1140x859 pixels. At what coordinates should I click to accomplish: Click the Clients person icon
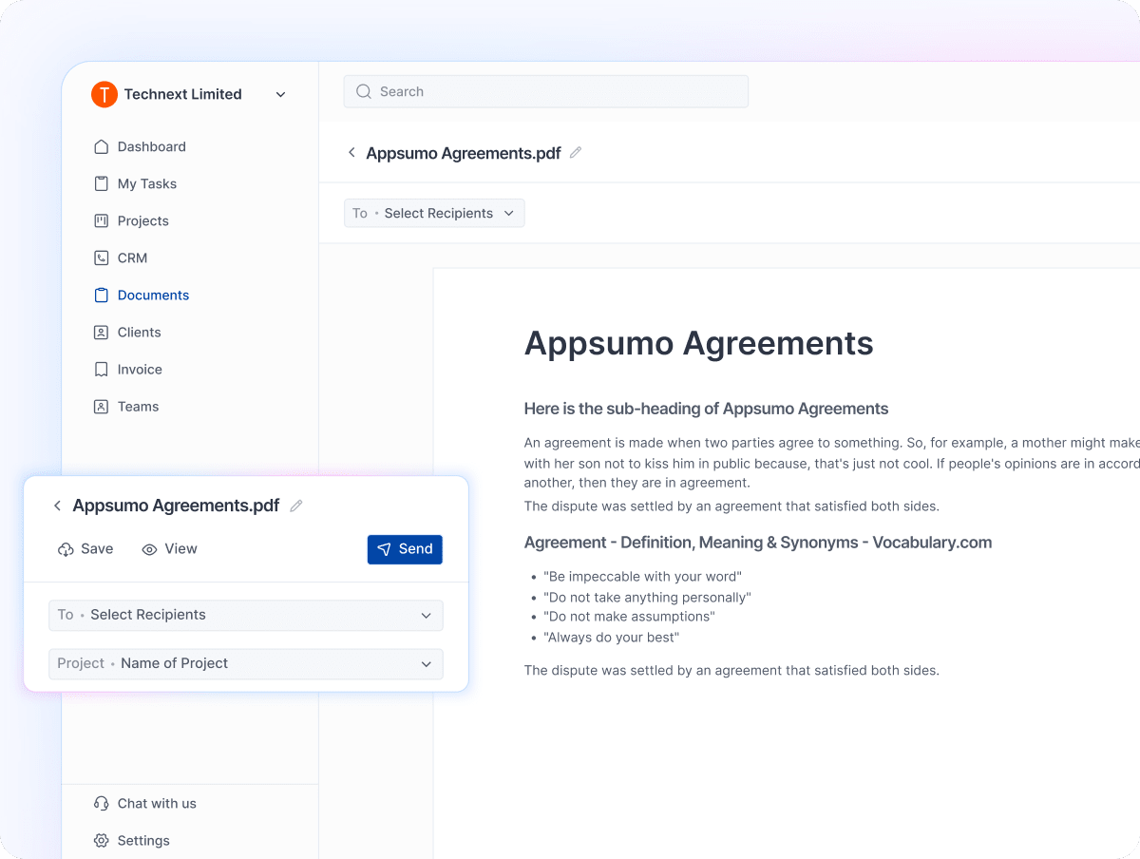(x=102, y=332)
